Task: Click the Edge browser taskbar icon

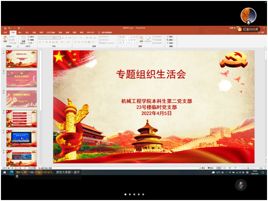Action: (x=12, y=172)
